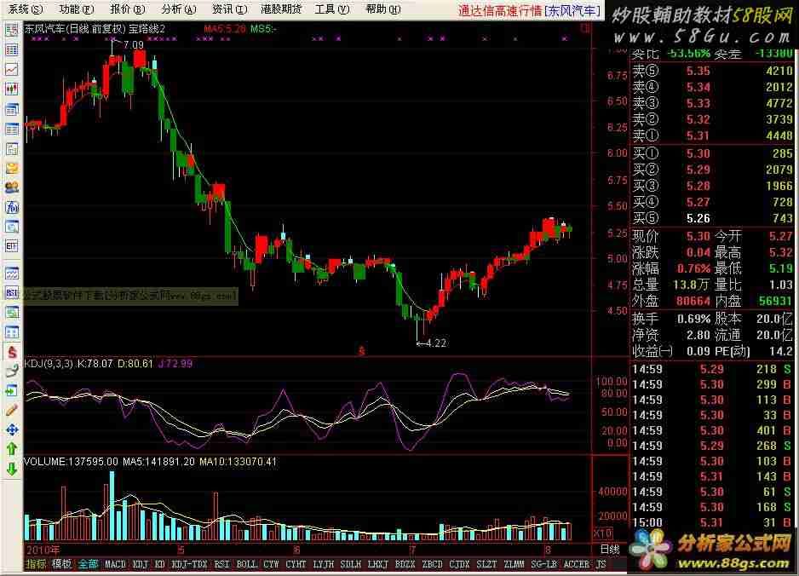Image resolution: width=799 pixels, height=576 pixels.
Task: Switch indicator to ACCER
Action: pos(577,564)
